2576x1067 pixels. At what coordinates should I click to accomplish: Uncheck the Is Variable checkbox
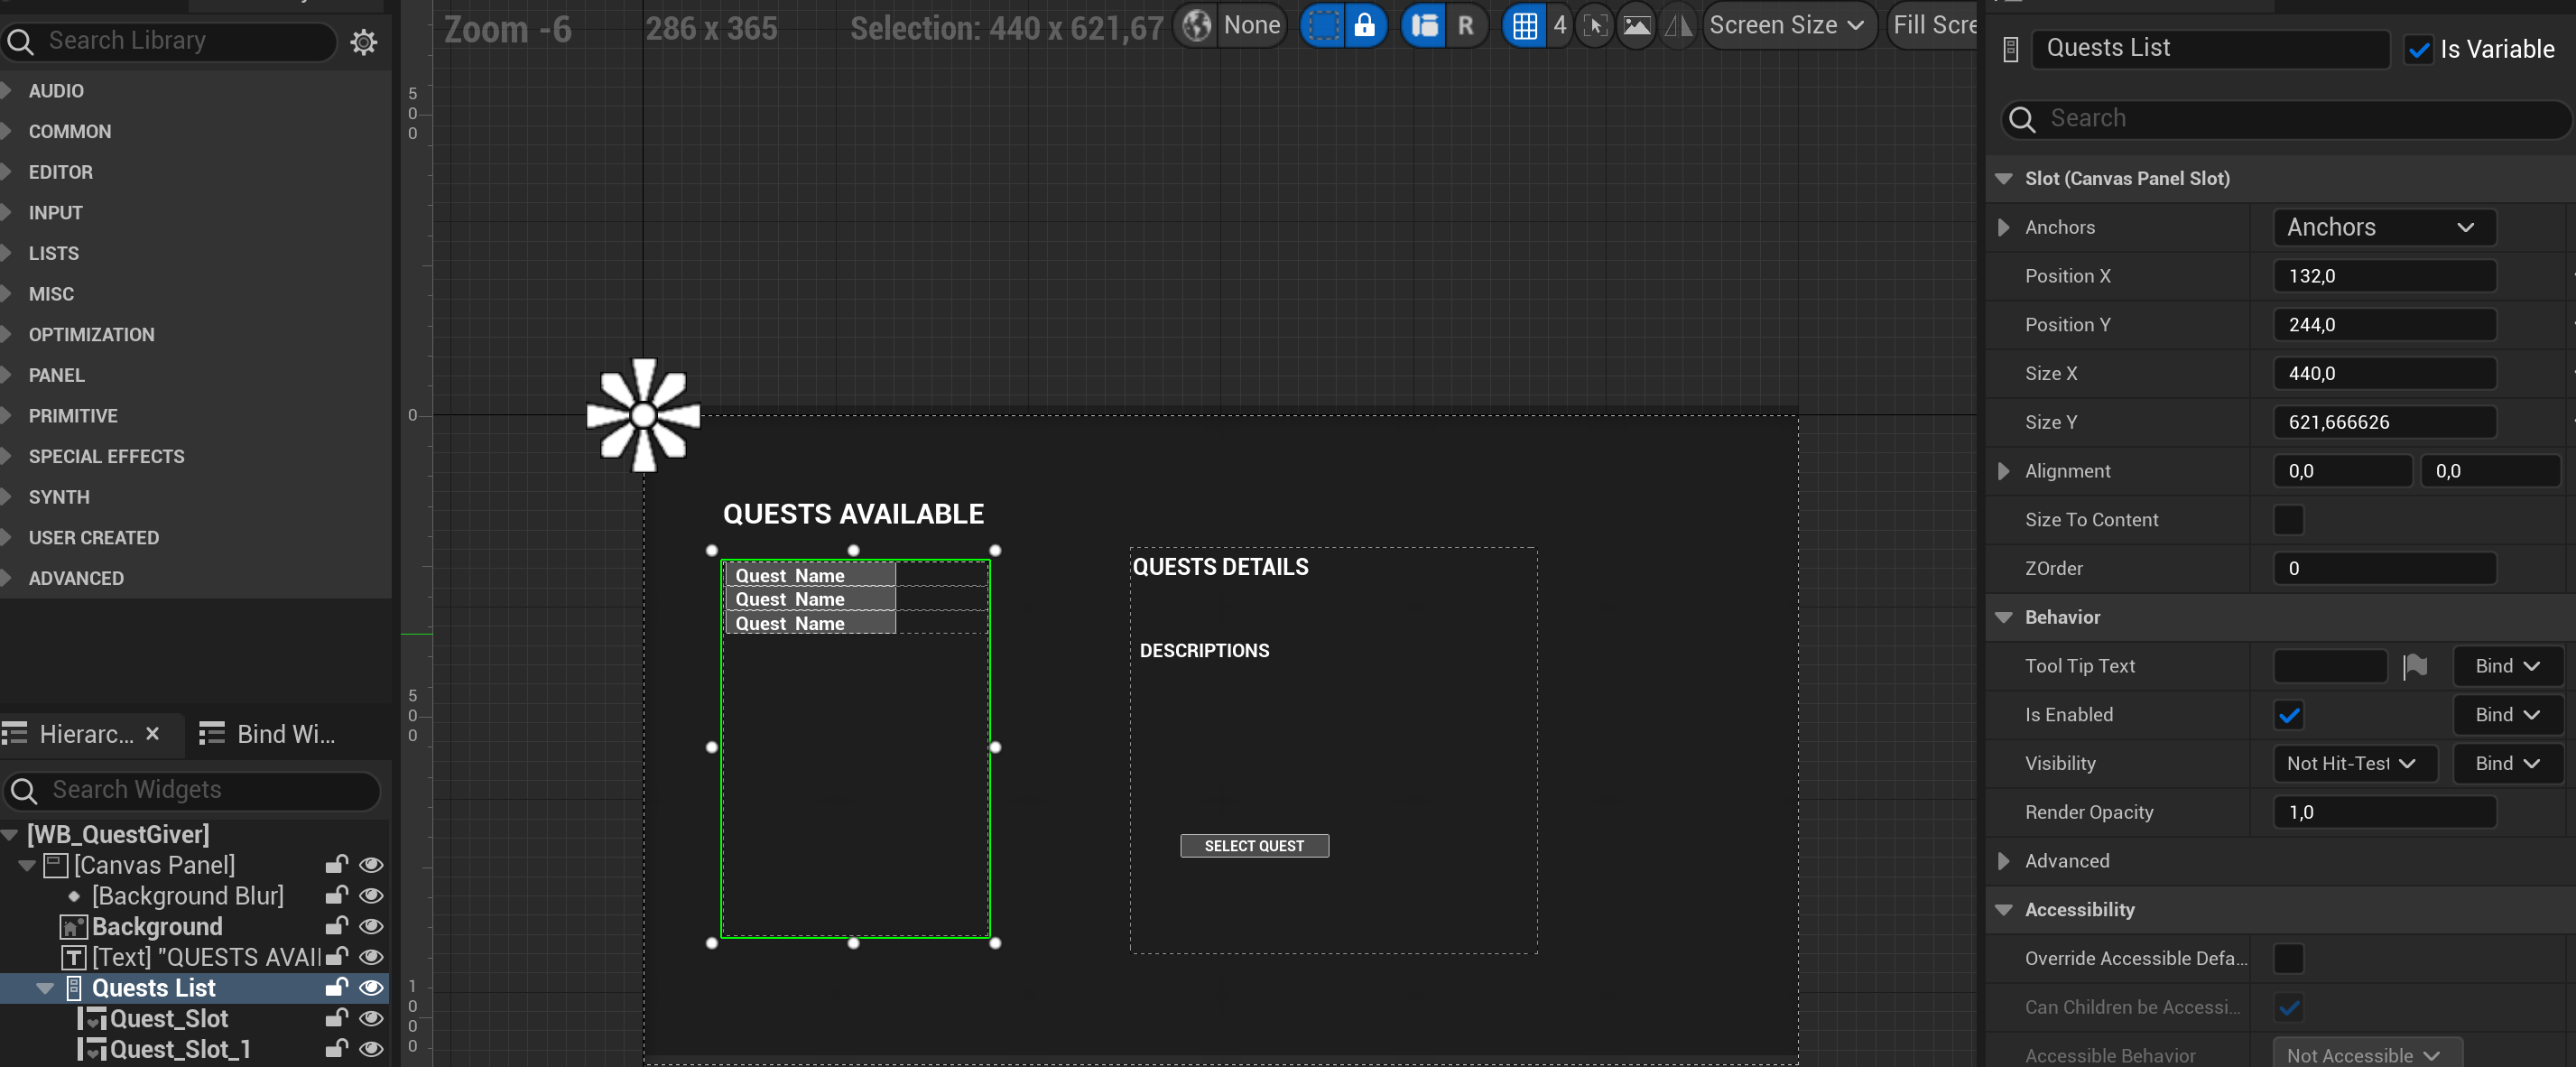[2418, 49]
